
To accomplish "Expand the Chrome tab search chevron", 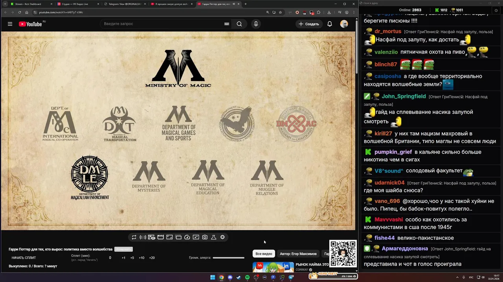I will click(4, 4).
